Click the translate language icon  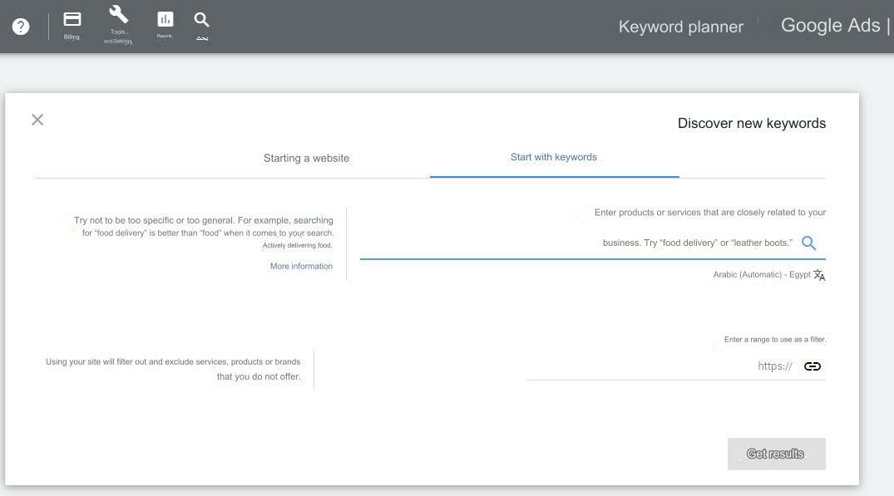coord(818,274)
